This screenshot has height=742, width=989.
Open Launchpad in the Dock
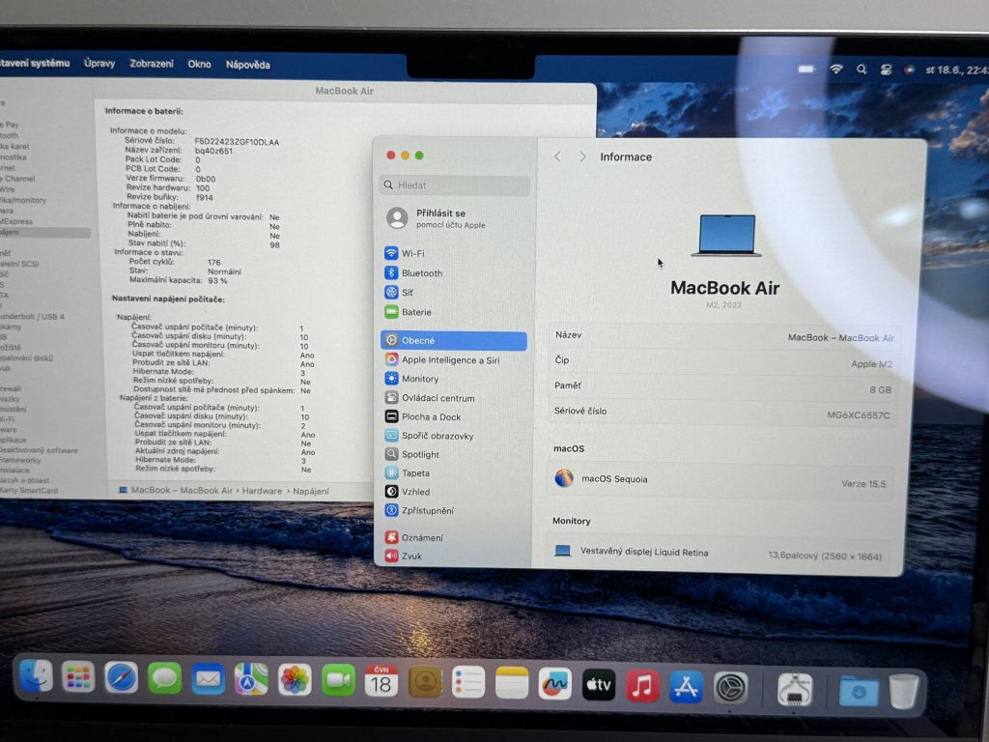79,677
